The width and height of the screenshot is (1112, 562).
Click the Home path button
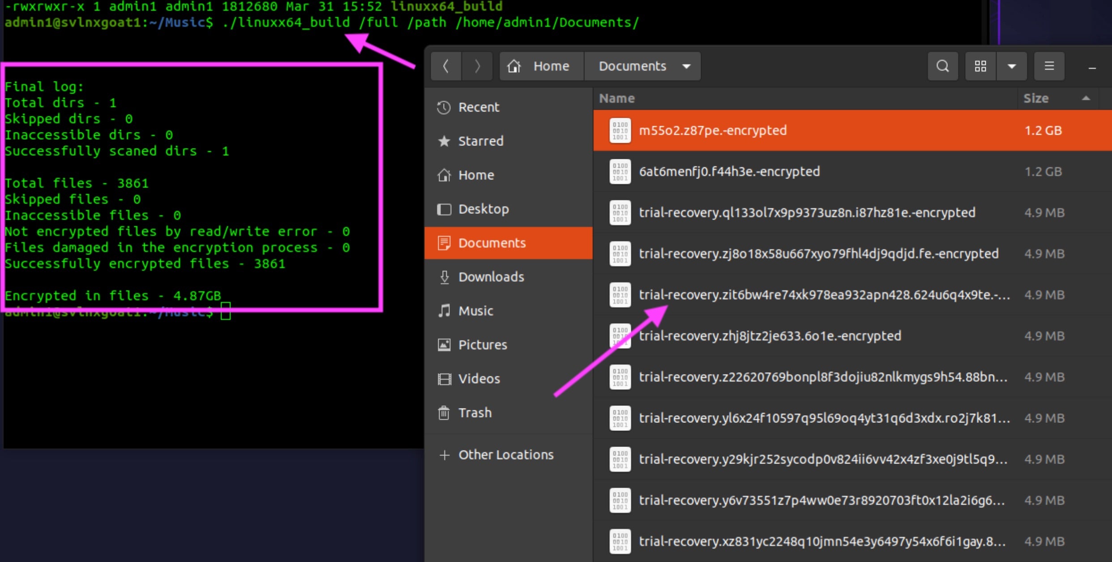541,66
